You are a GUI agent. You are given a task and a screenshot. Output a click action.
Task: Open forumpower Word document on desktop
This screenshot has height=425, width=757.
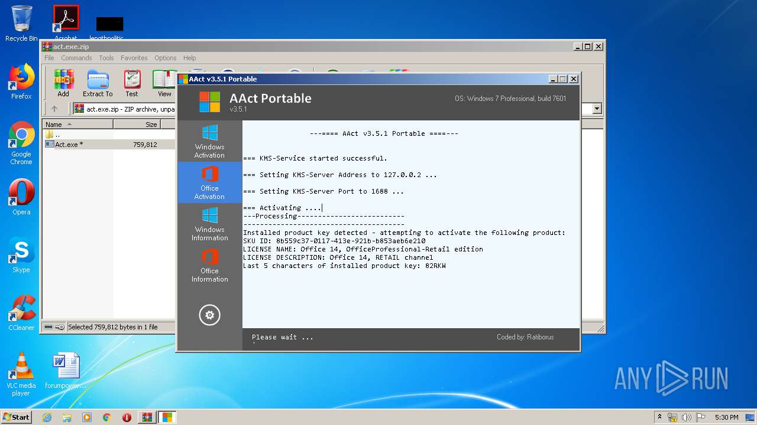[x=66, y=371]
